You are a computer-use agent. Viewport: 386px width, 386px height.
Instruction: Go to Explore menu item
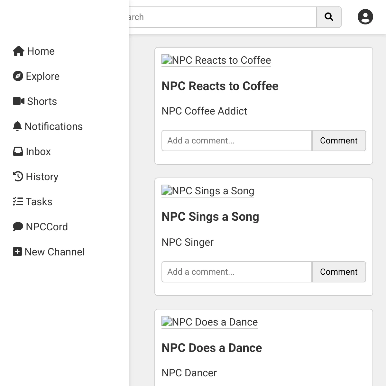pos(36,76)
